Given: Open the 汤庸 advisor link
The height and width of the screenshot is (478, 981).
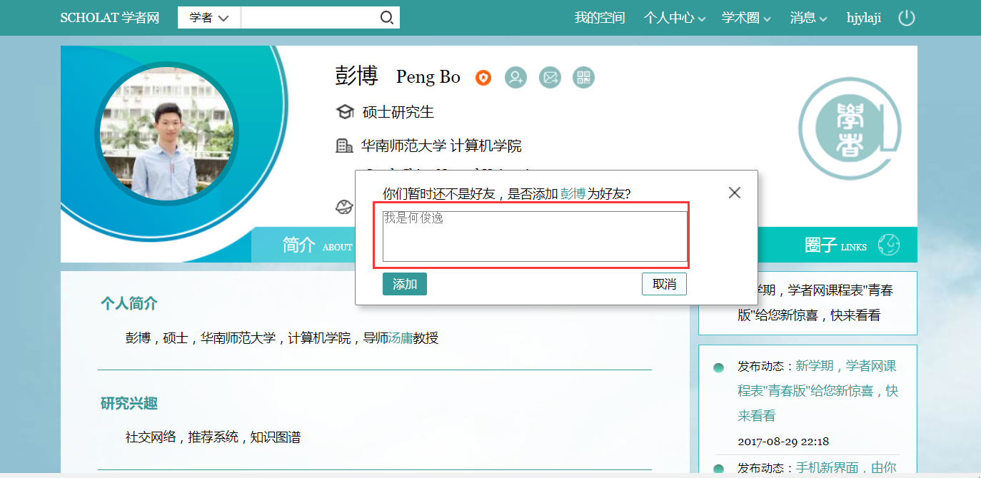Looking at the screenshot, I should 400,338.
